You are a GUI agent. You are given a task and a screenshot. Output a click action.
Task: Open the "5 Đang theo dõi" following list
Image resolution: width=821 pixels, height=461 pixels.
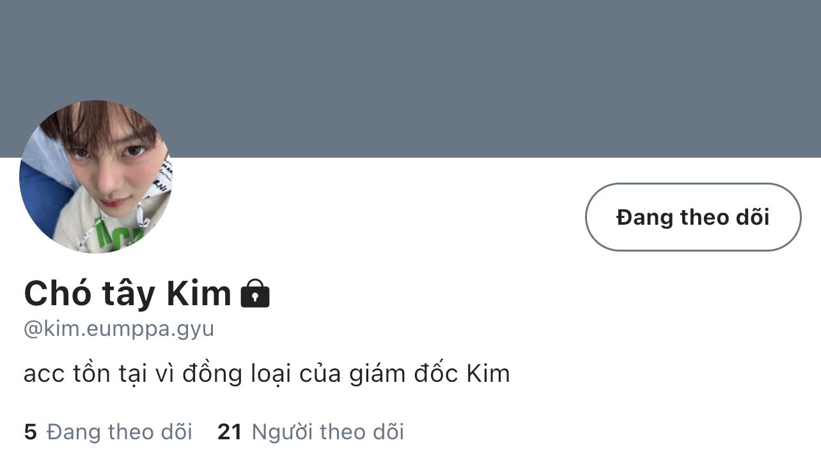[108, 432]
